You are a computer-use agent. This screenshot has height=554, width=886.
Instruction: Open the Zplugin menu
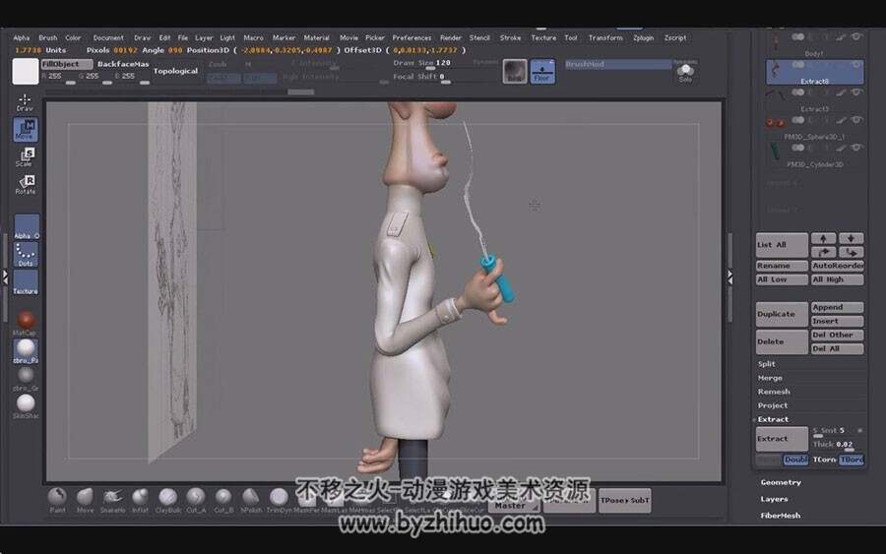point(643,37)
